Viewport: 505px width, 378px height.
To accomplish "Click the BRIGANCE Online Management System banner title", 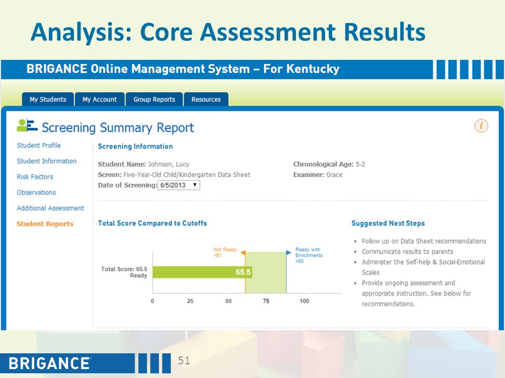I will point(183,69).
